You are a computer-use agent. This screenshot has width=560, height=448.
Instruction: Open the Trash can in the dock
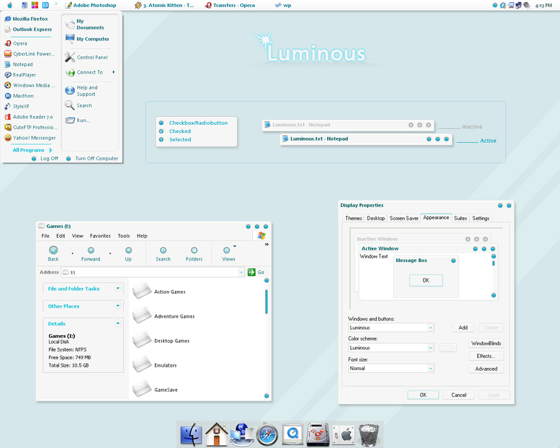coord(369,435)
